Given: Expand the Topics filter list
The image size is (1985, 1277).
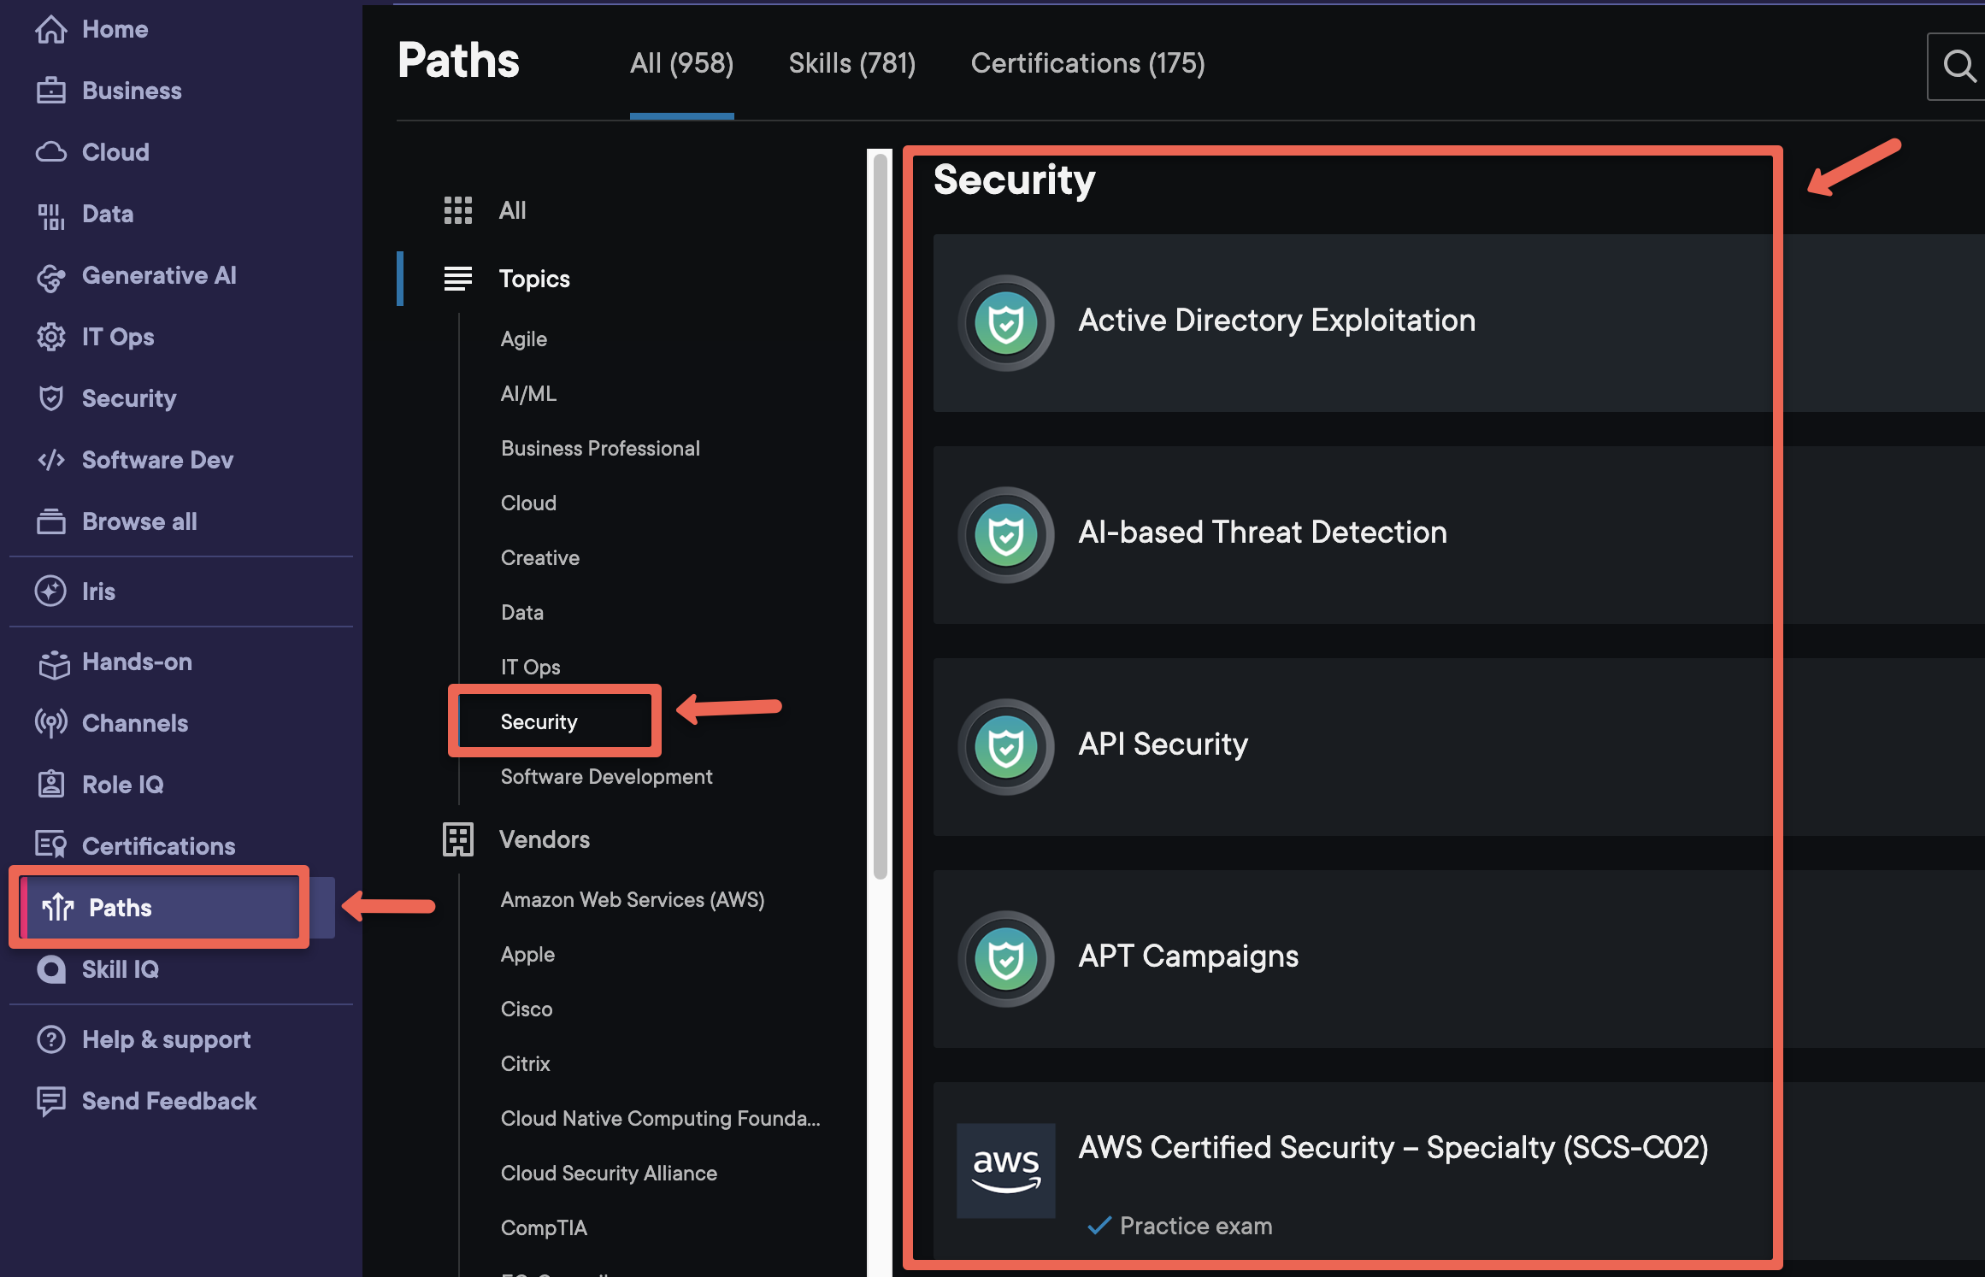Looking at the screenshot, I should tap(534, 278).
